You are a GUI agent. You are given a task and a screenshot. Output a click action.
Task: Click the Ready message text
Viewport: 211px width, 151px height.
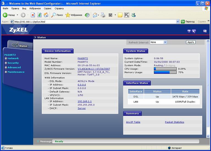(x=59, y=141)
